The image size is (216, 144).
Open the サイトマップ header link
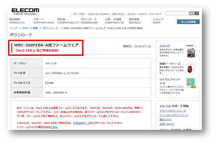(155, 14)
